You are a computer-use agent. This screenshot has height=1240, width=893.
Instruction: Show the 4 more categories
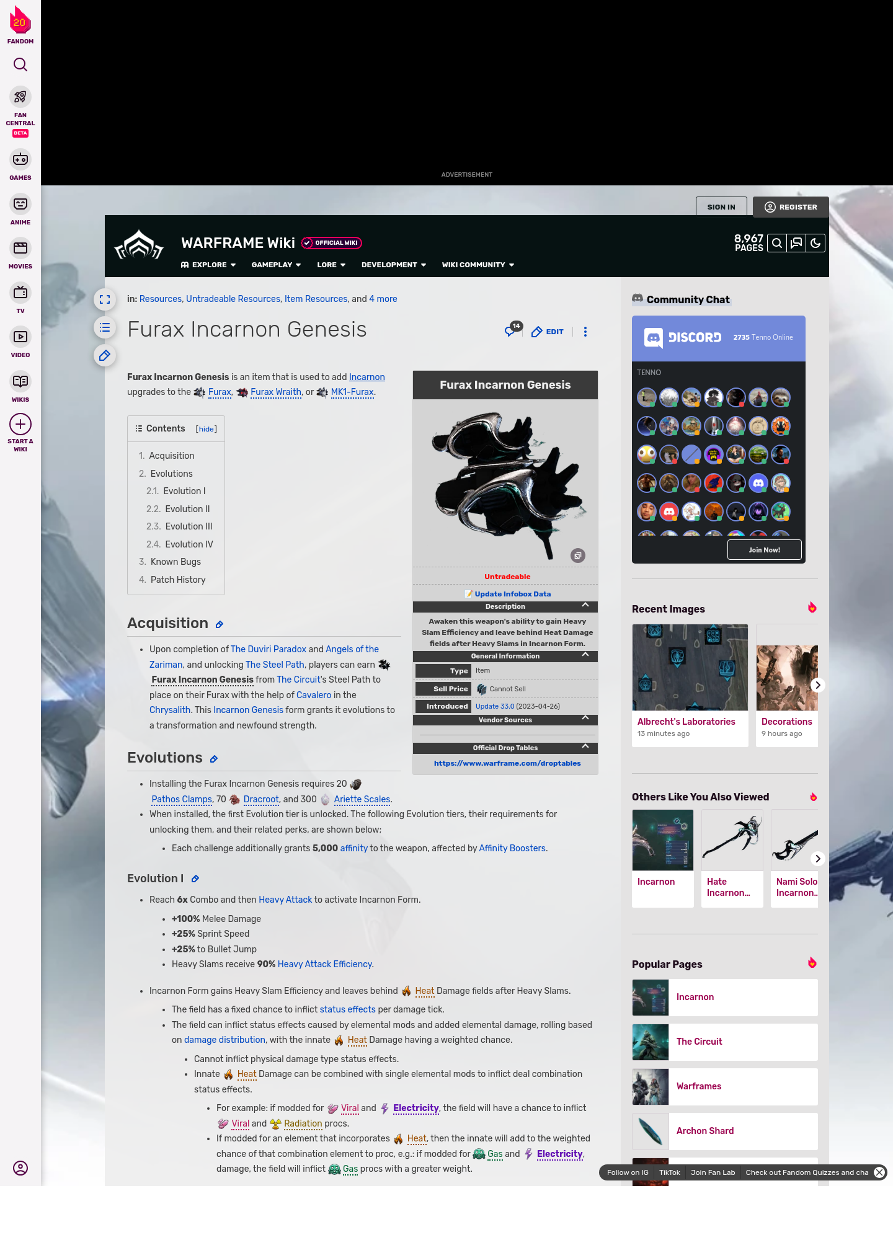tap(383, 299)
